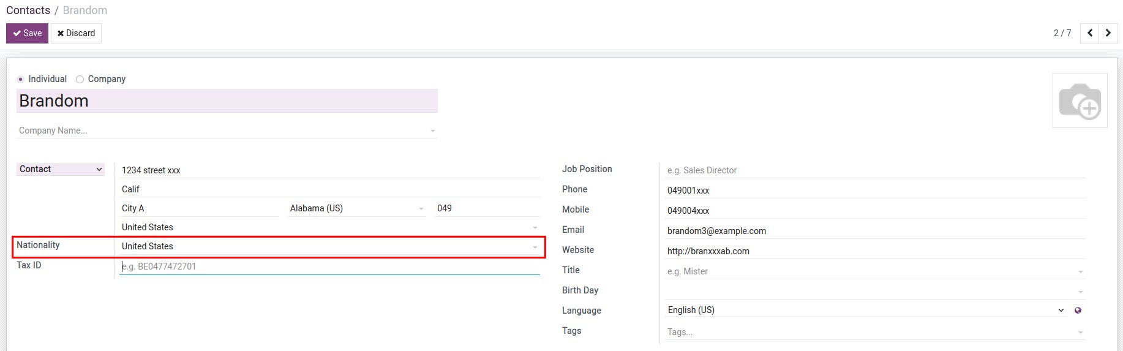
Task: Save the contact record
Action: tap(27, 33)
